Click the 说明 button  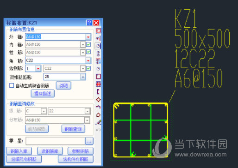point(63,85)
